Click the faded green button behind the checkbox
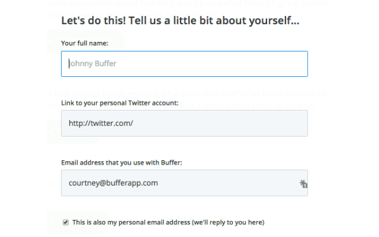The width and height of the screenshot is (379, 237). click(79, 222)
